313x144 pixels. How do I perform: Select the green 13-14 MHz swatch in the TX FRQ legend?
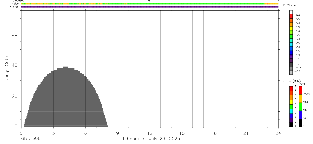click(291, 107)
